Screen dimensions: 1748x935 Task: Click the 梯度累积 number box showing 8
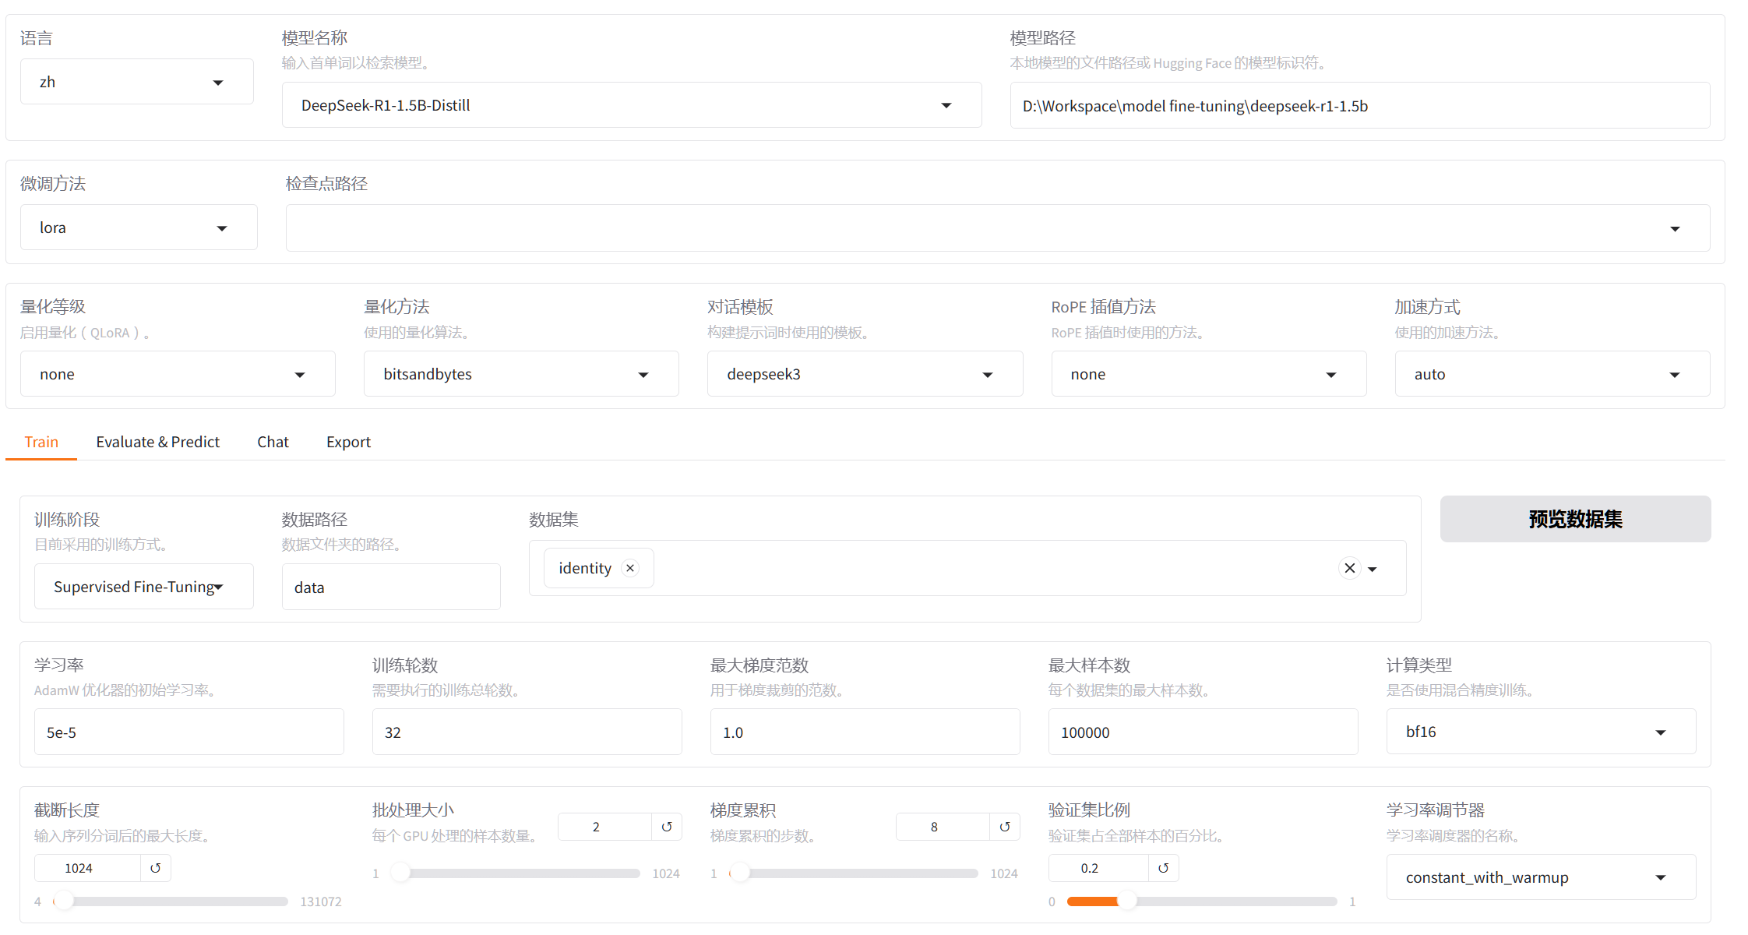943,827
